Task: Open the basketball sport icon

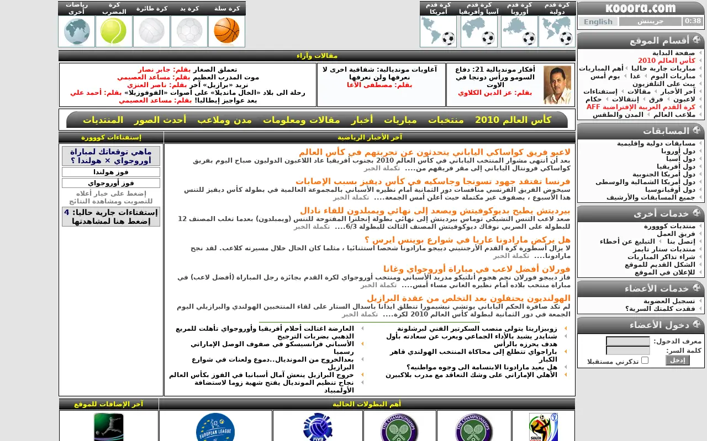Action: pos(226,31)
